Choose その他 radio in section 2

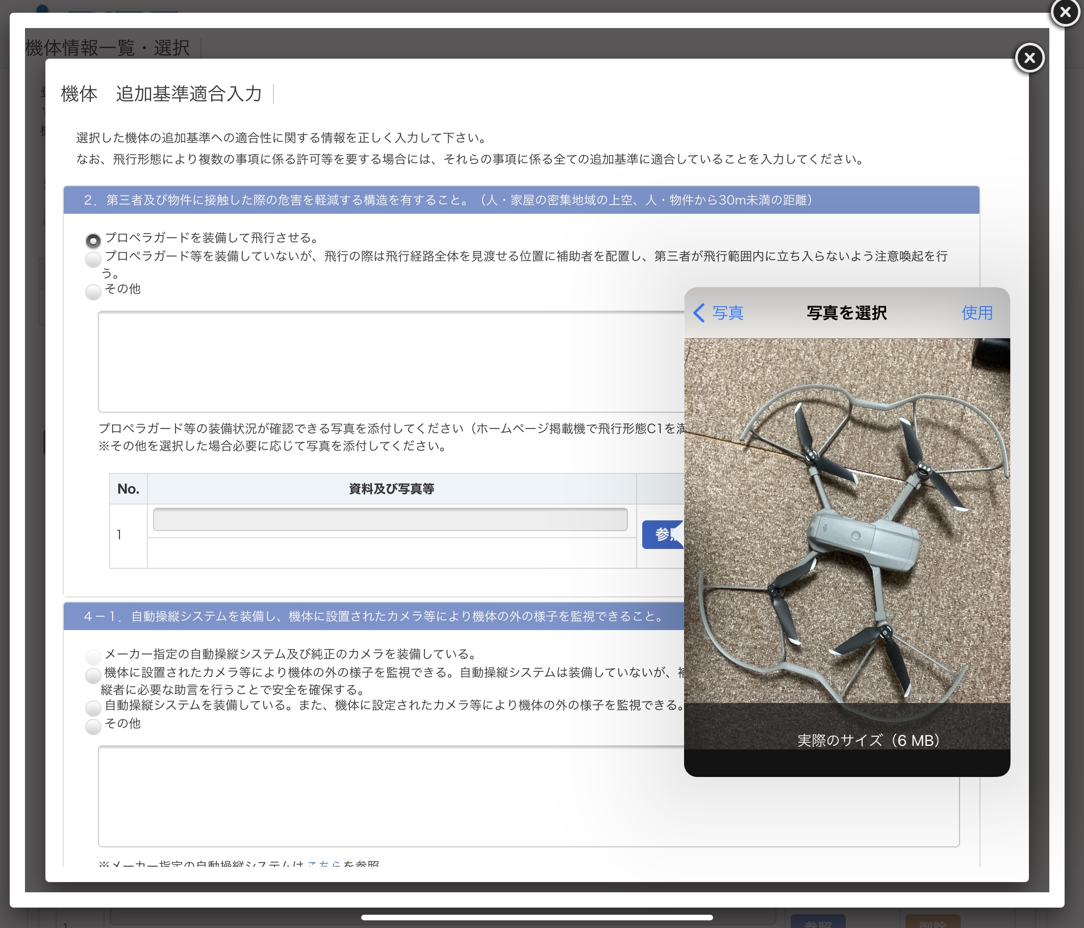[93, 291]
